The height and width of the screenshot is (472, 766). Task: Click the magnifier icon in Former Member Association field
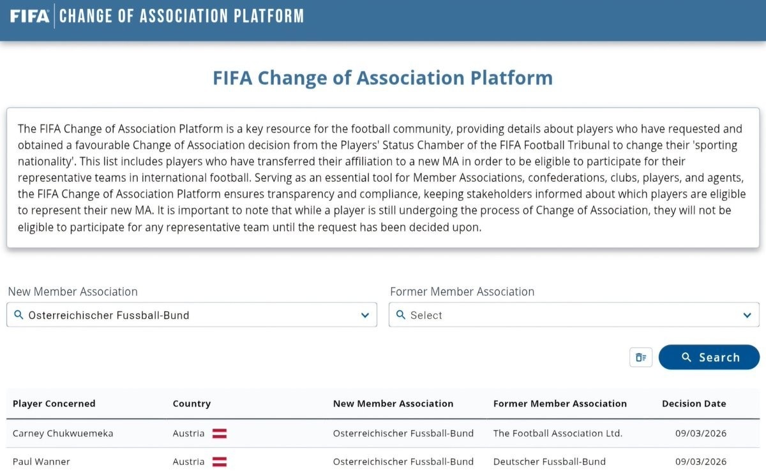pyautogui.click(x=400, y=315)
